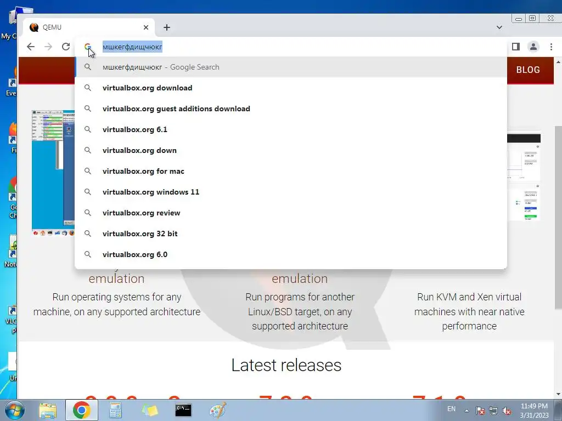This screenshot has width=562, height=421.
Task: Reload the QEMU page
Action: pyautogui.click(x=66, y=47)
